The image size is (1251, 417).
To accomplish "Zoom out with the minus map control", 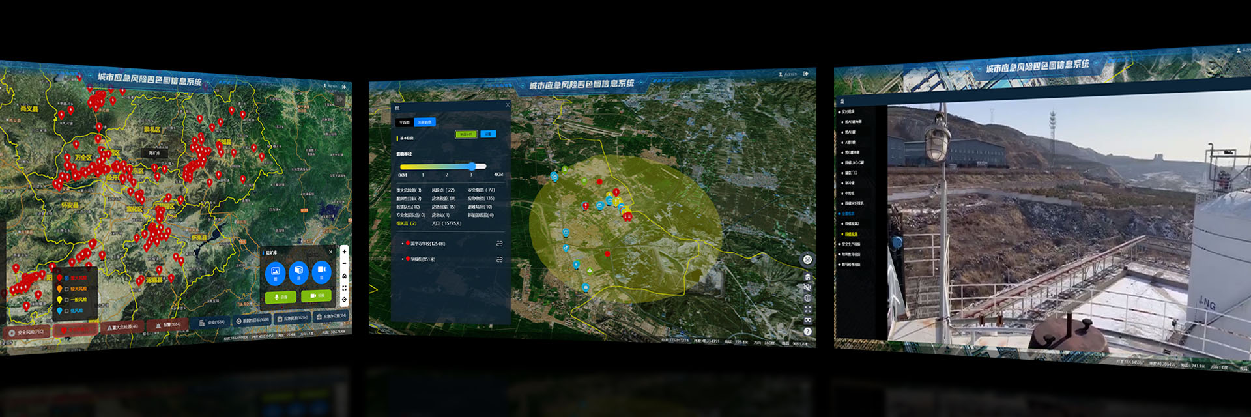I will (x=344, y=263).
